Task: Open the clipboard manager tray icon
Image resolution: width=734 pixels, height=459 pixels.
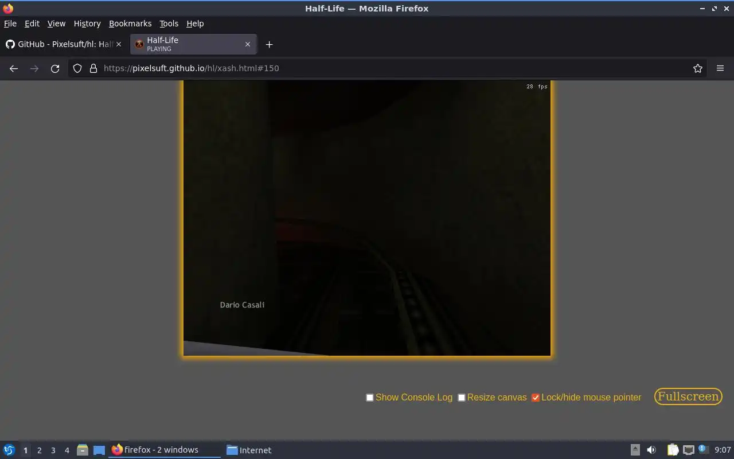Action: click(x=673, y=450)
